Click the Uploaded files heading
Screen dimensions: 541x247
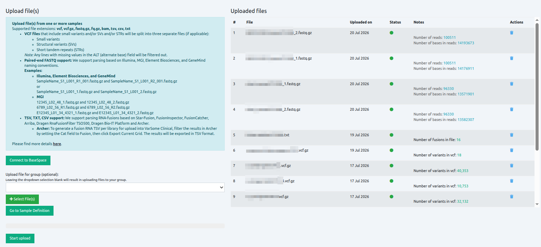[249, 11]
